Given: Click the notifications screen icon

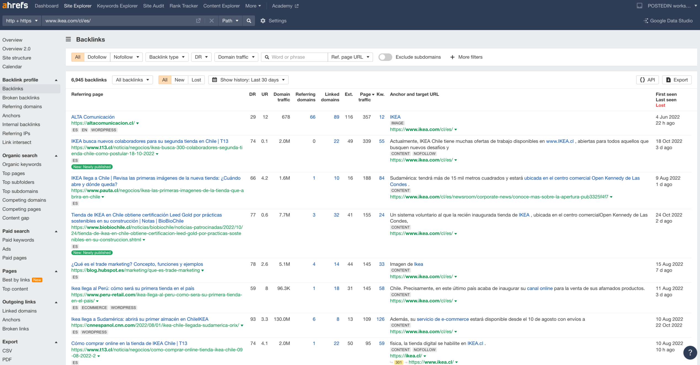Looking at the screenshot, I should pos(639,6).
